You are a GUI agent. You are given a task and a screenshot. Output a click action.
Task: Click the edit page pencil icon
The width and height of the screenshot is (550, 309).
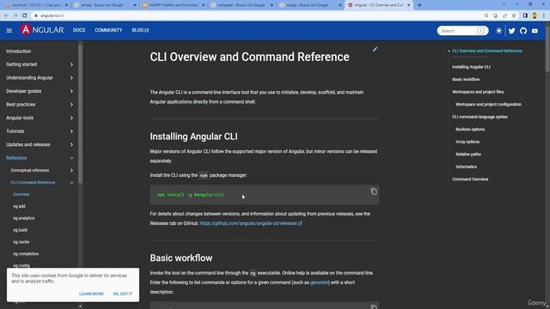point(375,50)
